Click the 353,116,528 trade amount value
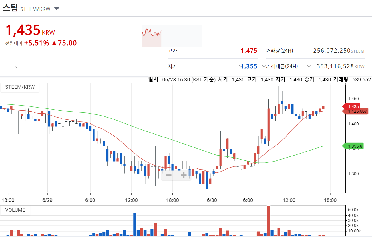Viewport: 372px width, 237px height. coord(335,66)
